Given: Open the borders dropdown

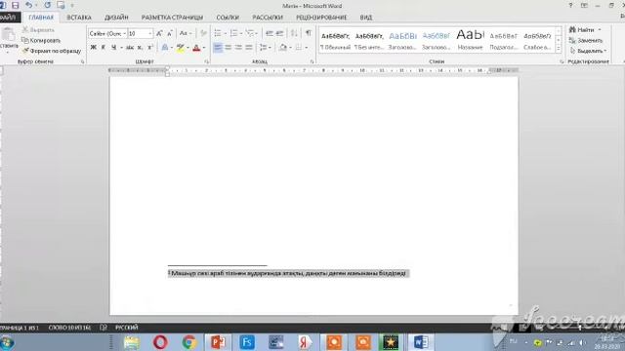Looking at the screenshot, I should (306, 48).
